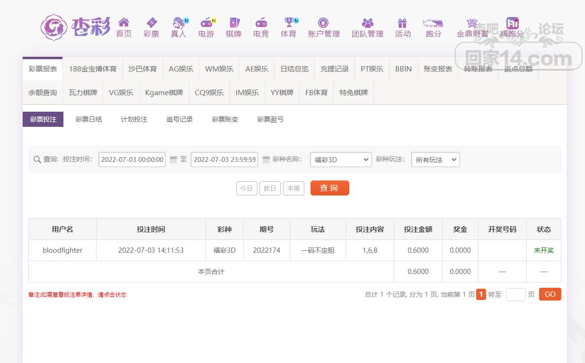The width and height of the screenshot is (585, 363).
Task: Open the 余额查询 tab
Action: pyautogui.click(x=43, y=92)
